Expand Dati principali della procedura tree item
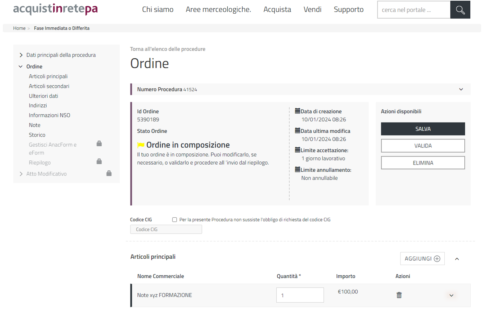The width and height of the screenshot is (484, 311). point(21,55)
